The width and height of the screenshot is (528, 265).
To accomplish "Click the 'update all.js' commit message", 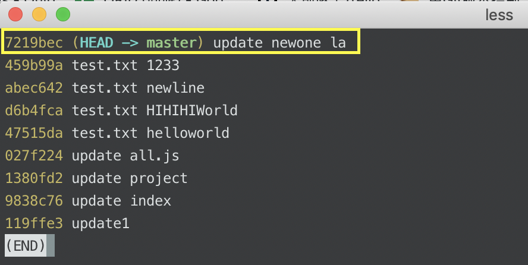I will [125, 156].
